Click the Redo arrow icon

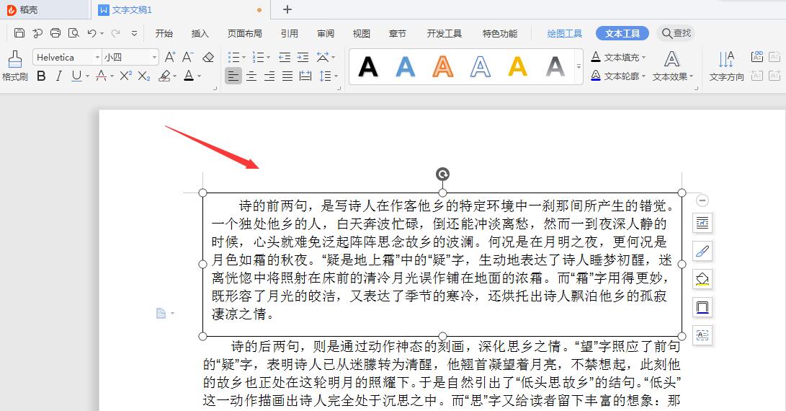(x=116, y=33)
